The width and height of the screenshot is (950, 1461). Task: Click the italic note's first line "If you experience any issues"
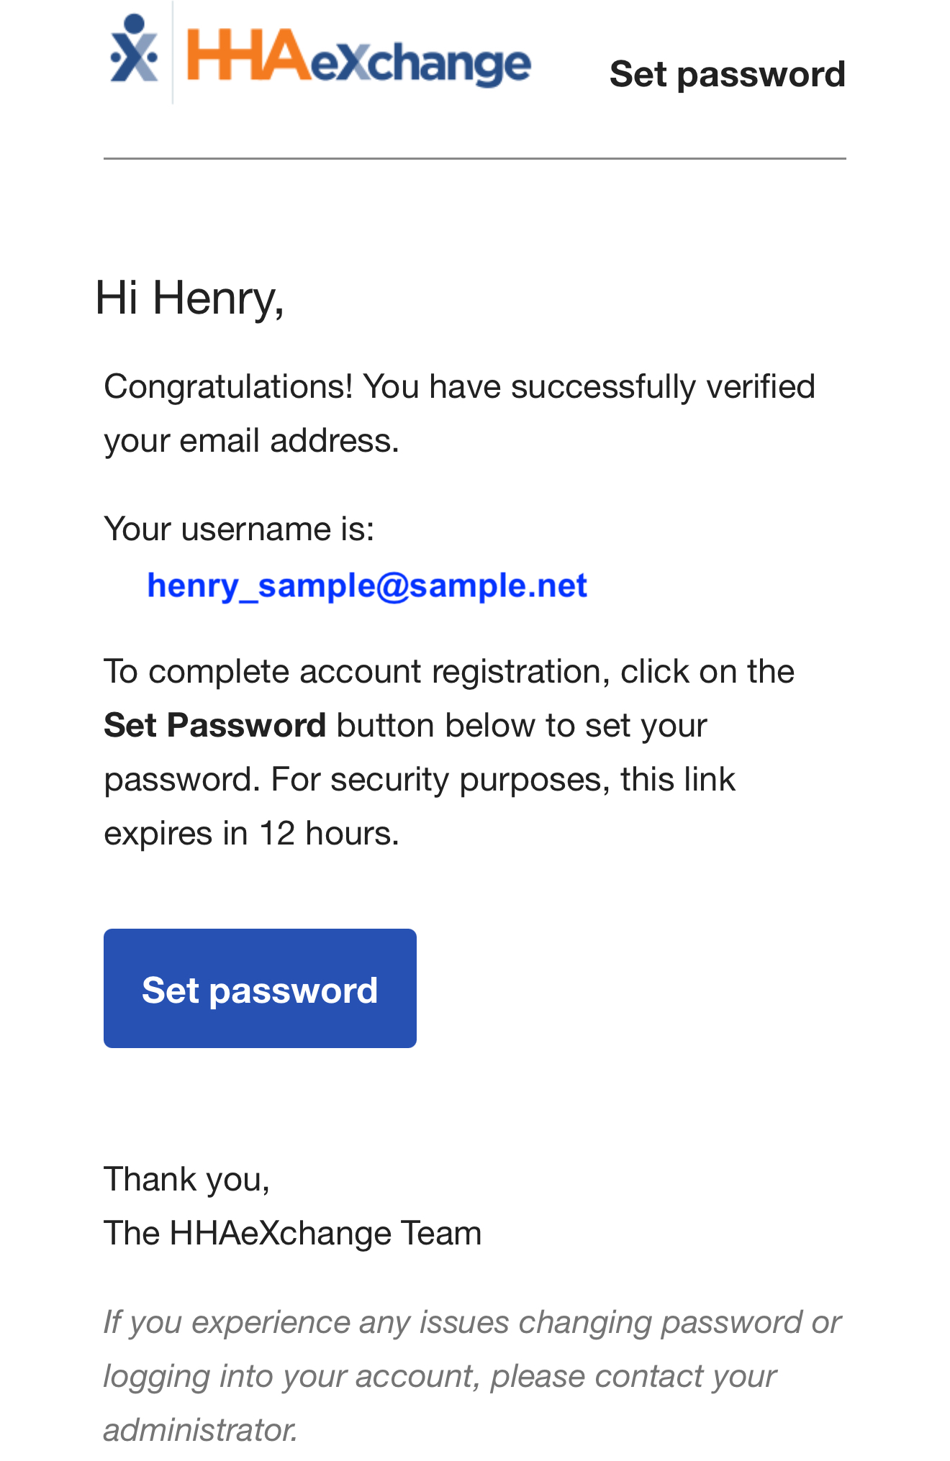click(x=309, y=1323)
